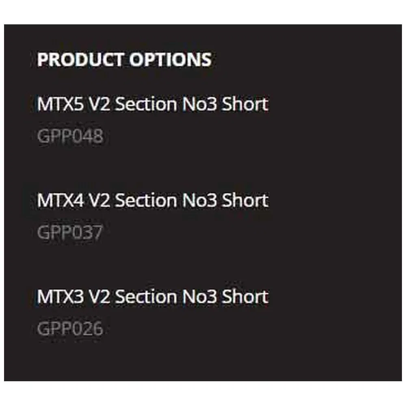Click the word PRODUCT in the heading
Viewport: 406px width, 406px height.
[80, 60]
